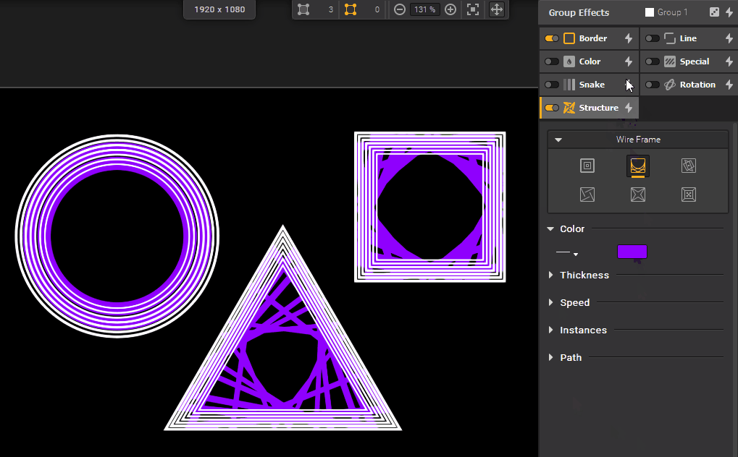The width and height of the screenshot is (738, 457).
Task: Pick the pinwheel structure preset
Action: click(587, 195)
